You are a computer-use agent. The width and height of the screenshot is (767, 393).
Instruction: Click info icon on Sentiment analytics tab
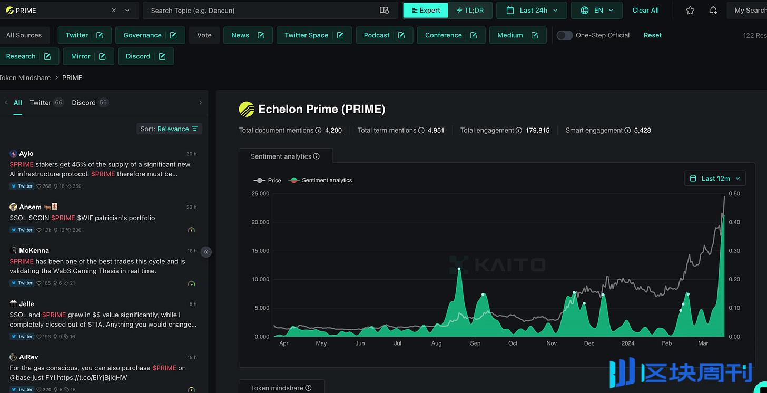(x=317, y=156)
